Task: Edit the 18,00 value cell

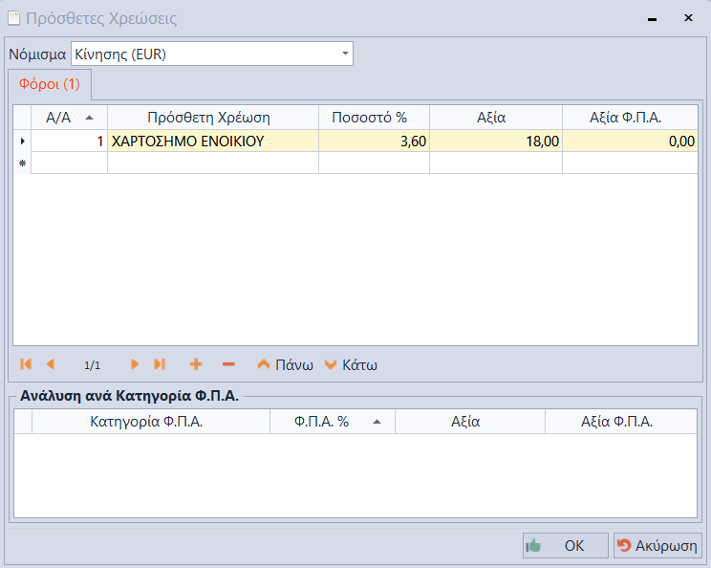Action: tap(495, 142)
